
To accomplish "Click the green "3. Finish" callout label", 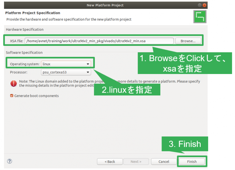I will 185,144.
